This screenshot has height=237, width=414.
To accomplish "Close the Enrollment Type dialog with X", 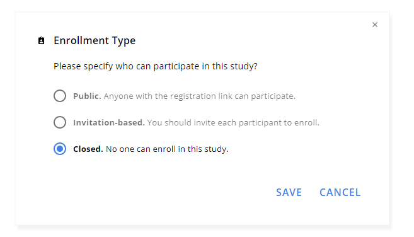I will (375, 25).
